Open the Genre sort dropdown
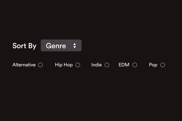 (x=61, y=46)
